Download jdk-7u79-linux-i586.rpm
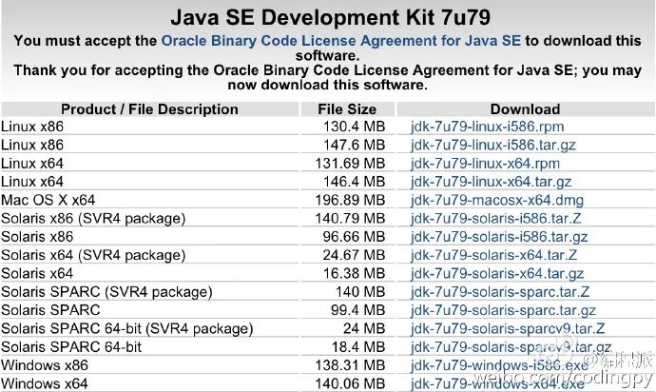 click(487, 127)
